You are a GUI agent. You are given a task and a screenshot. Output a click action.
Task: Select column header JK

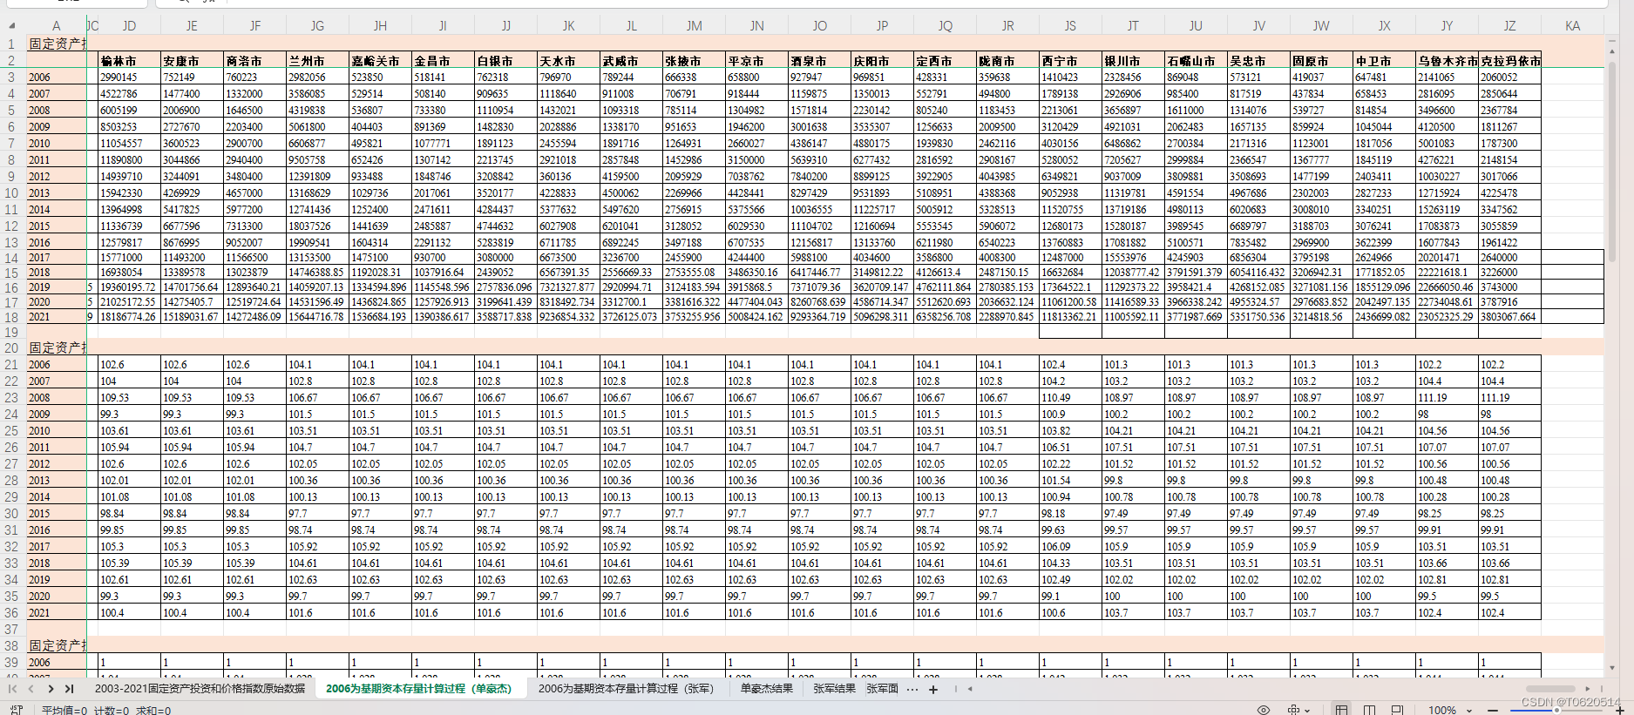pyautogui.click(x=568, y=25)
